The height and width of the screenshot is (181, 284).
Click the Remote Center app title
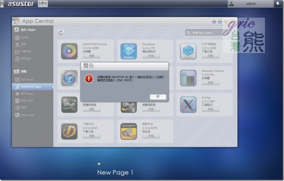[213, 71]
